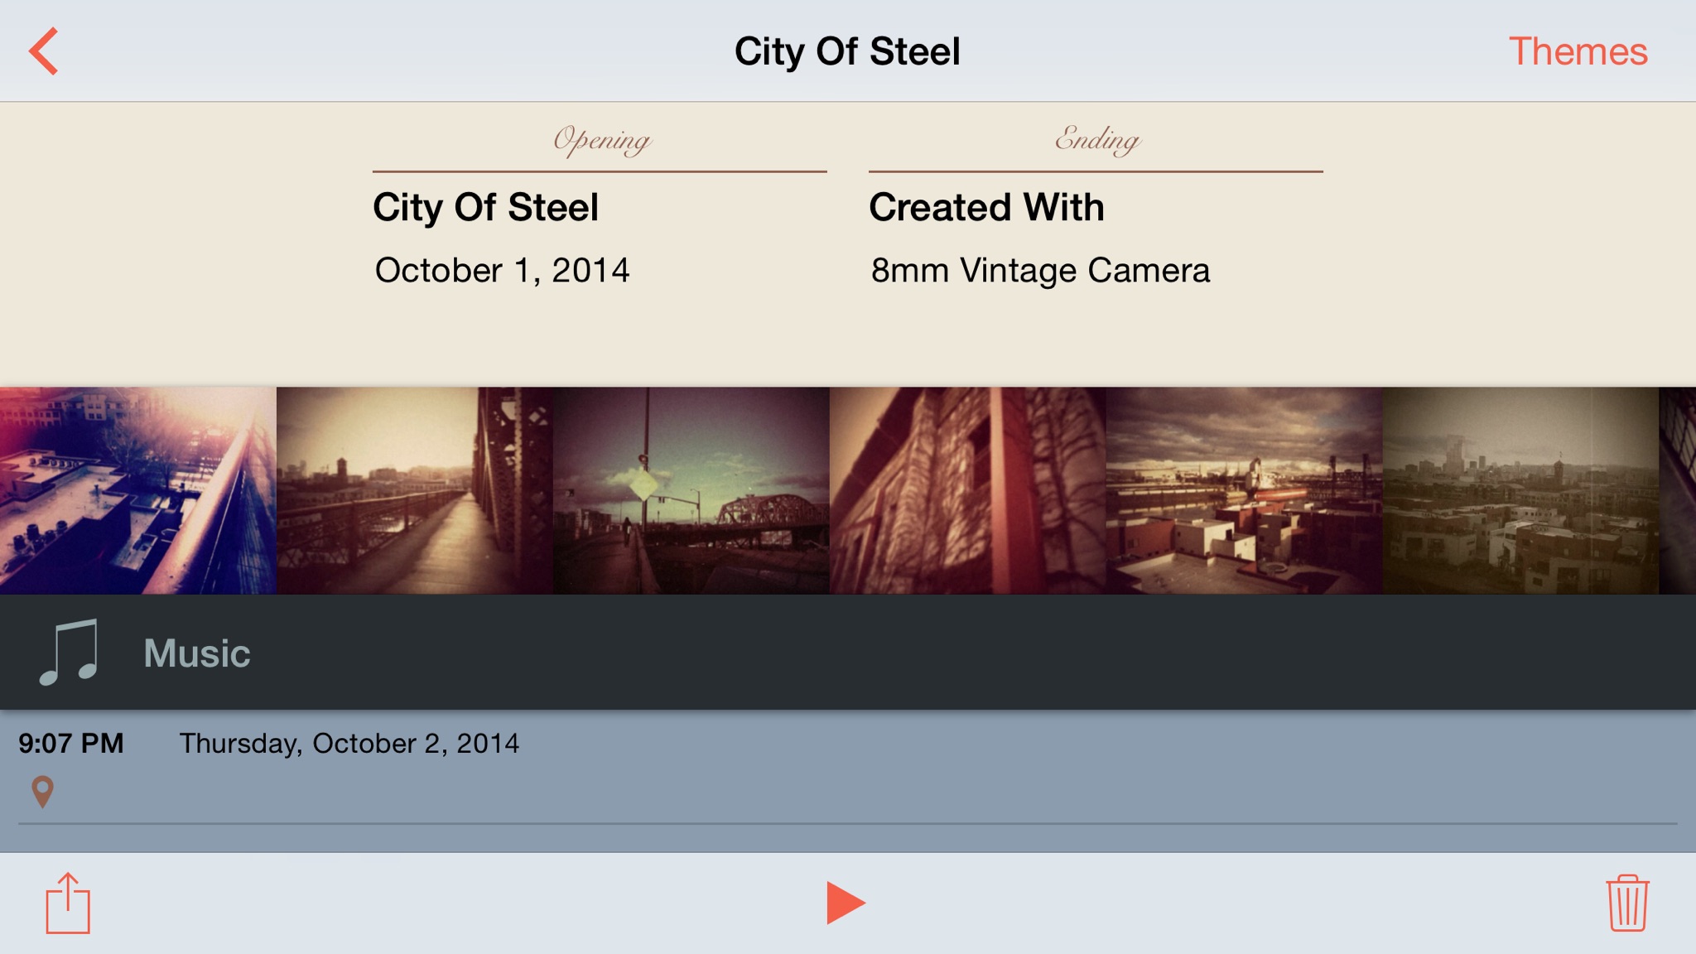The height and width of the screenshot is (954, 1696).
Task: Tap the music note icon
Action: (70, 653)
